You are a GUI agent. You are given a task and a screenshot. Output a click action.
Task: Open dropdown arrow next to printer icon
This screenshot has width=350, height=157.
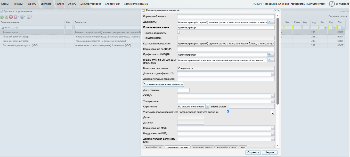click(25, 17)
